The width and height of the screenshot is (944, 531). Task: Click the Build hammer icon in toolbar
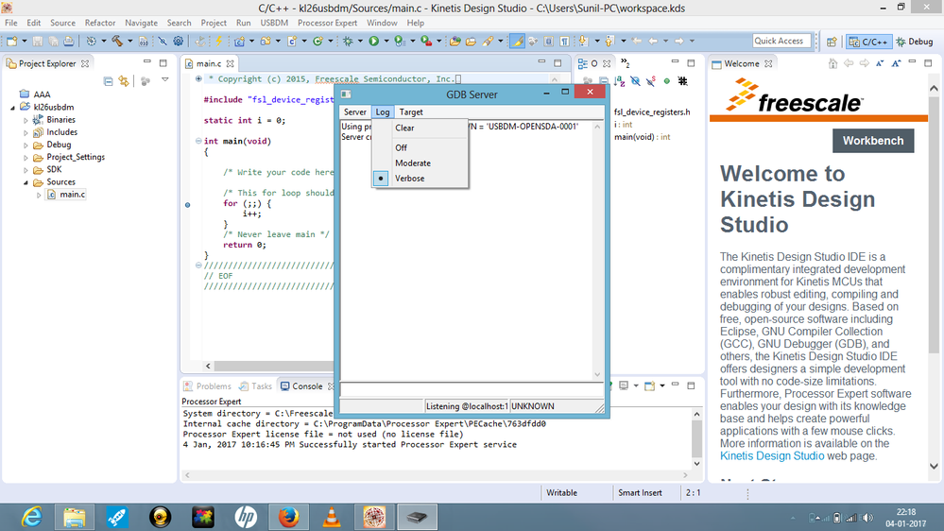(117, 42)
